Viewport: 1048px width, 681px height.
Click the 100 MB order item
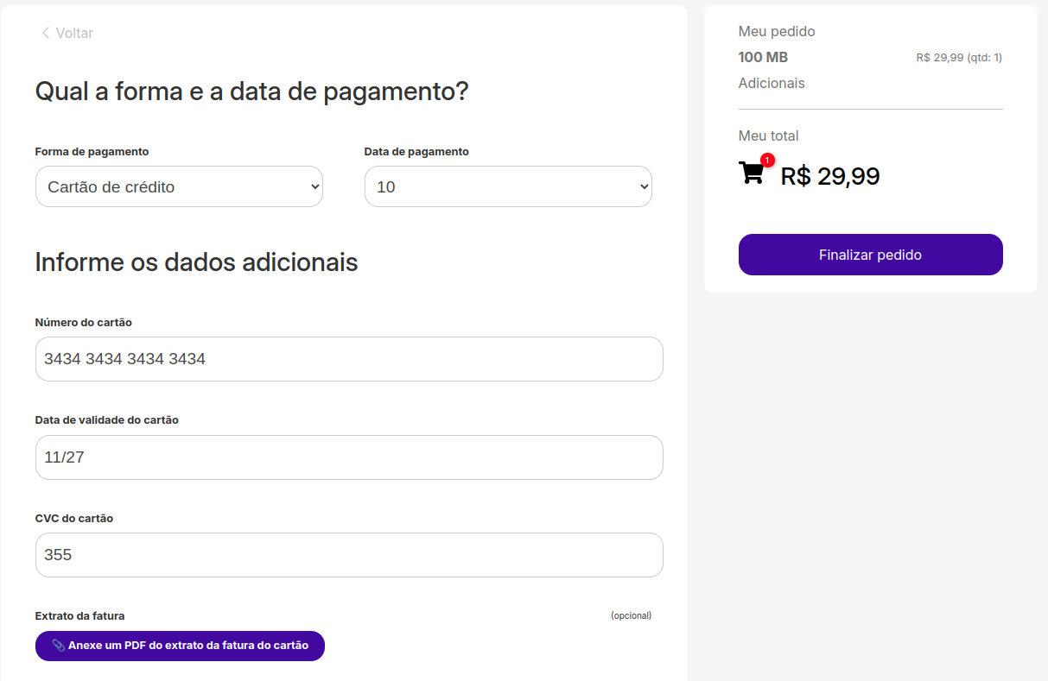pos(763,58)
